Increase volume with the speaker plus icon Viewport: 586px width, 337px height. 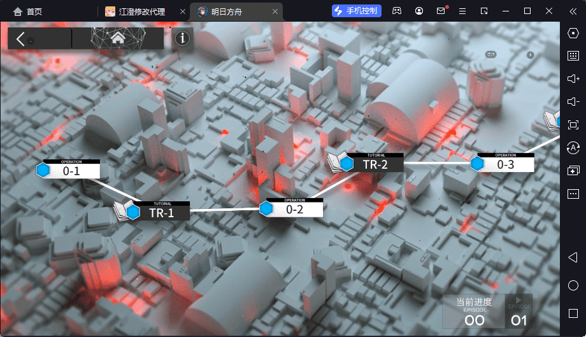click(x=573, y=79)
